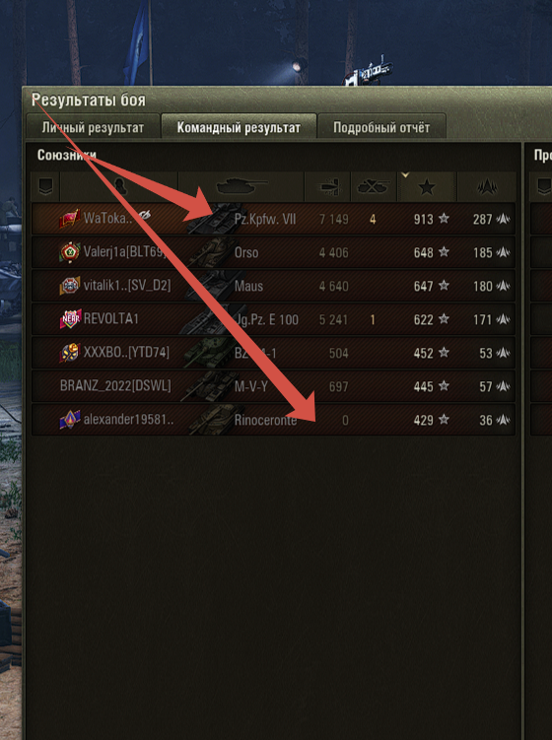
Task: Sort by tank vehicle column icon
Action: point(241,186)
